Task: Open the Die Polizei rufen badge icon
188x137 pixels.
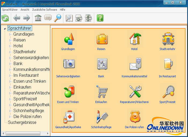Action: pos(135,116)
